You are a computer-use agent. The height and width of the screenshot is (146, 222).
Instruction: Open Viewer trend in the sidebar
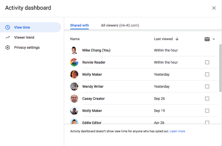(24, 37)
